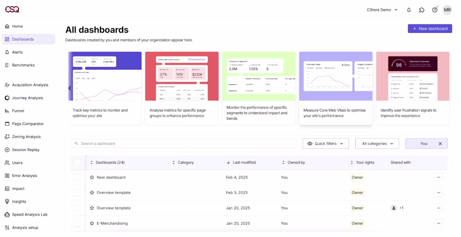Open the E-Merchandising dashboard link
This screenshot has height=237, width=461.
pos(112,223)
